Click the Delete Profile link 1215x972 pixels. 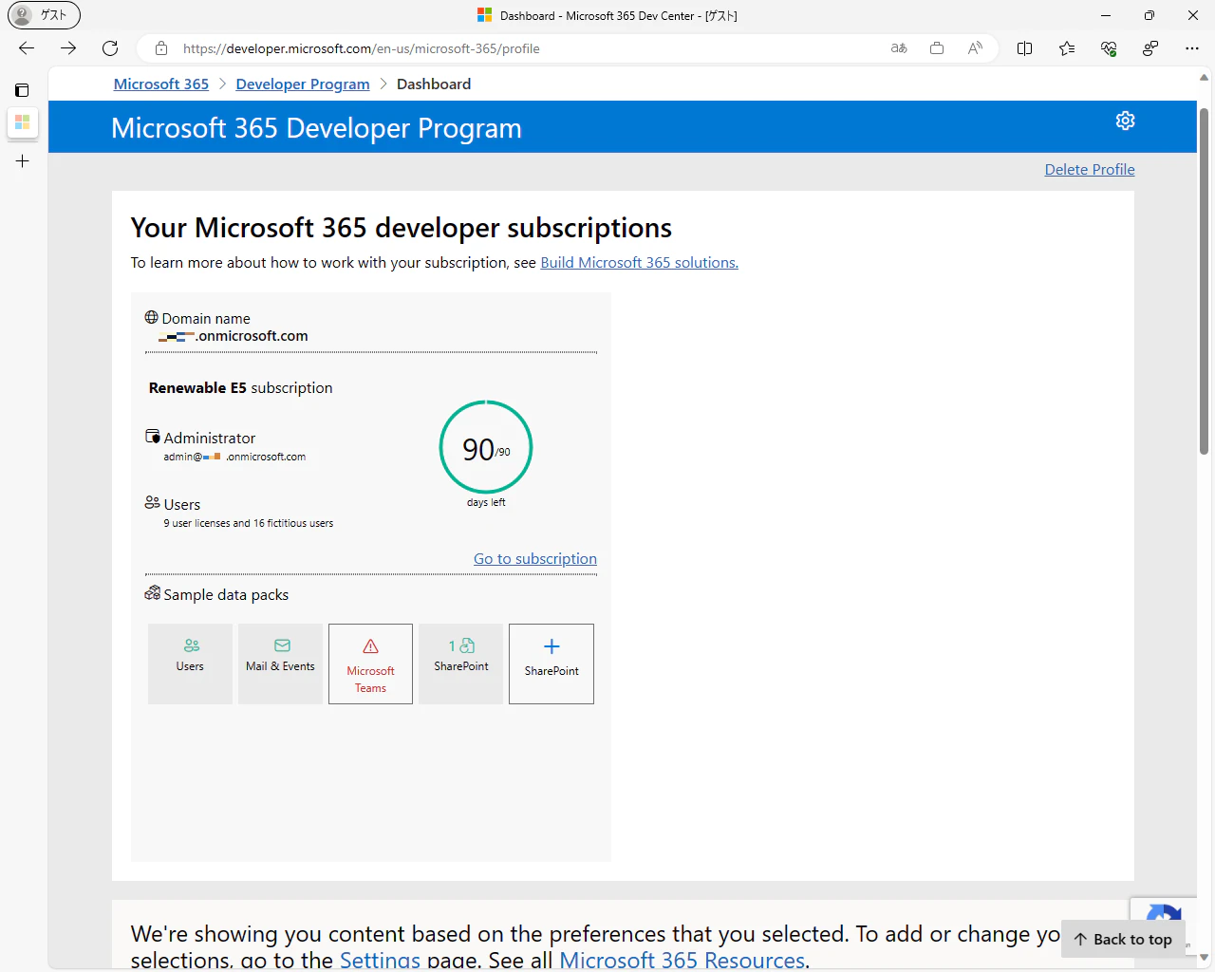1090,170
